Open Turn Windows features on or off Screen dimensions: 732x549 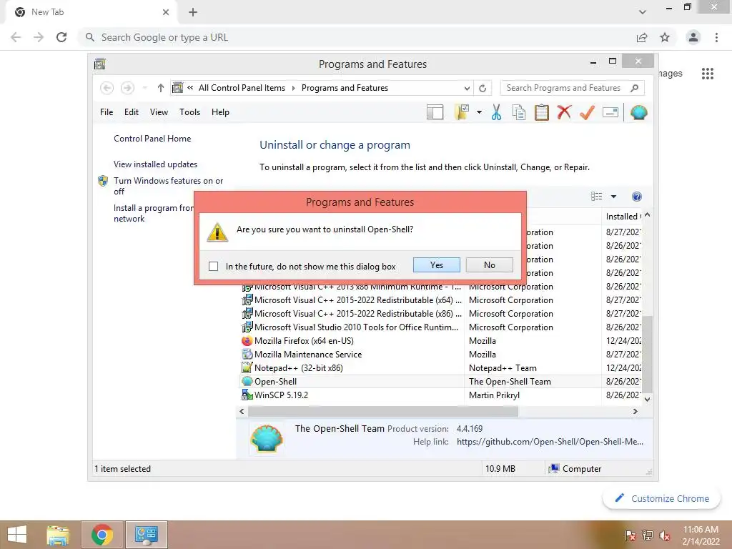click(x=168, y=186)
